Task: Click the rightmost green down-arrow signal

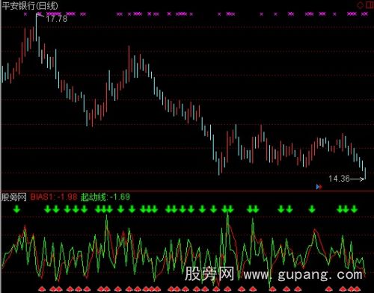Action: click(354, 209)
